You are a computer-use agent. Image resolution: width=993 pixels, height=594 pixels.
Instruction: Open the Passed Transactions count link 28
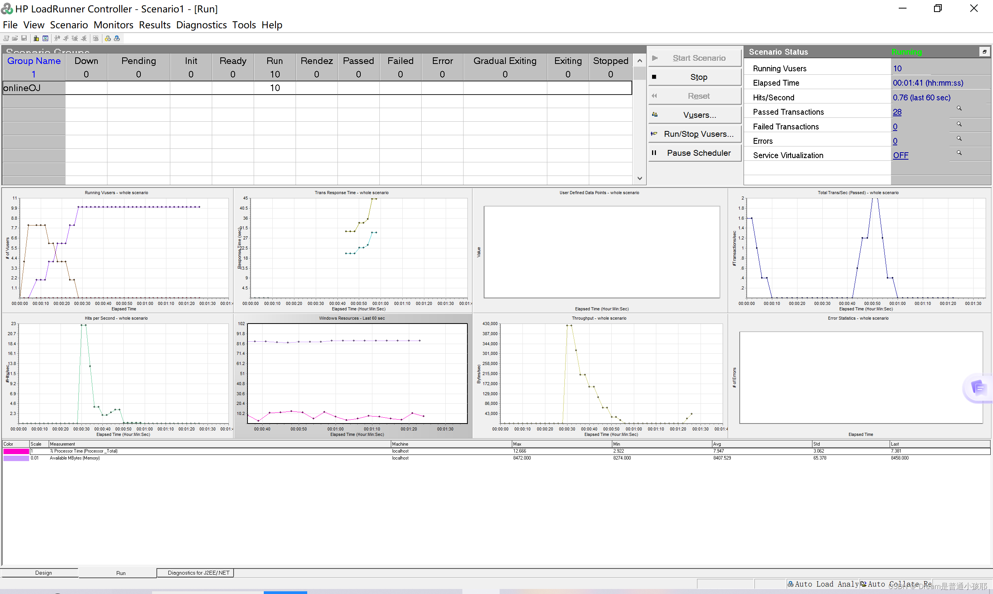pyautogui.click(x=897, y=112)
